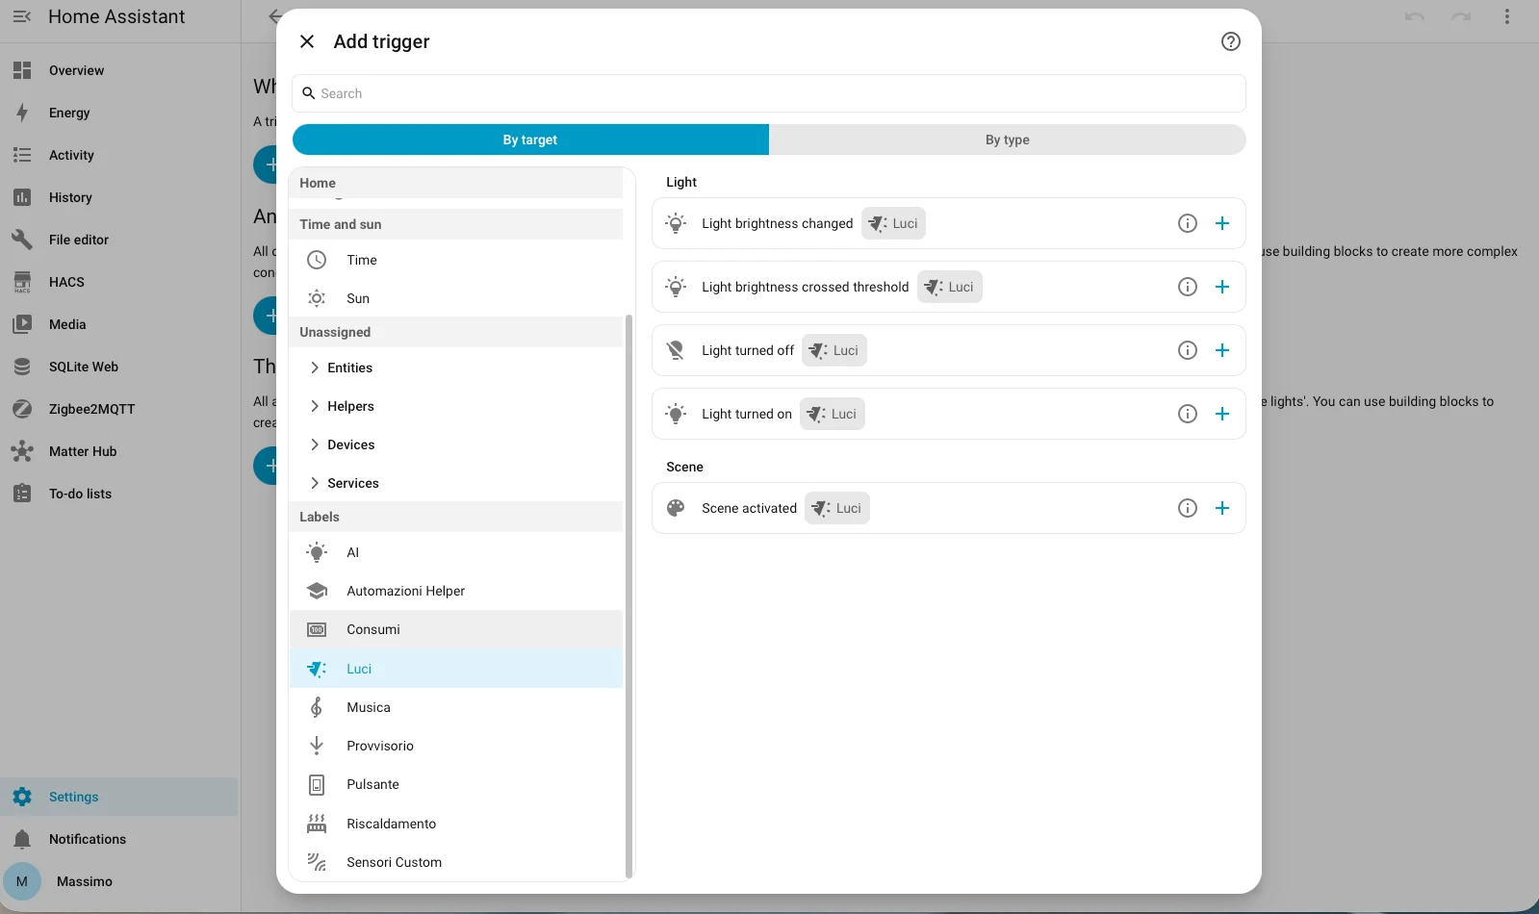
Task: Open Energy in the sidebar
Action: click(119, 113)
